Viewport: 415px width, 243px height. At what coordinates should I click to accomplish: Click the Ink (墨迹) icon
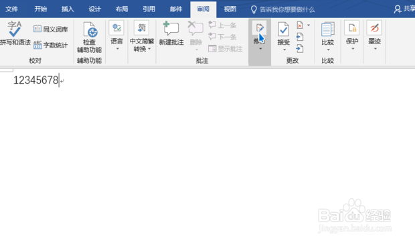[375, 27]
